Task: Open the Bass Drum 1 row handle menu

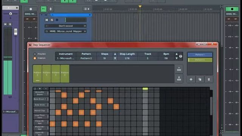Action: (x=48, y=99)
